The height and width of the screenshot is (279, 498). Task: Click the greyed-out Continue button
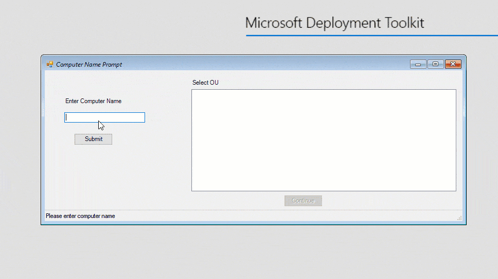(x=303, y=201)
